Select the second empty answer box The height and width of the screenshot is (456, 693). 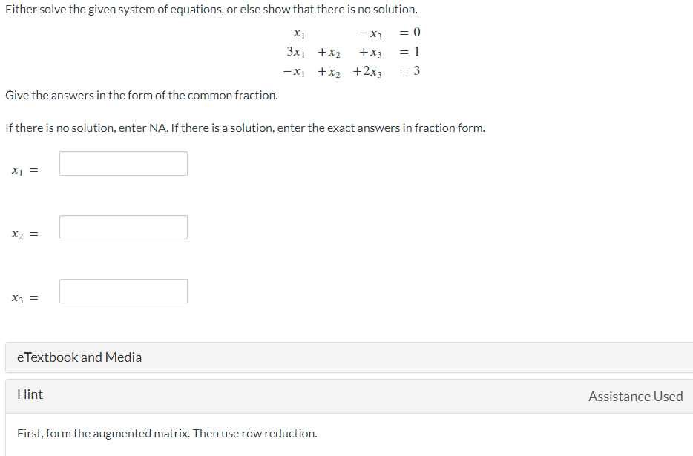click(x=123, y=227)
